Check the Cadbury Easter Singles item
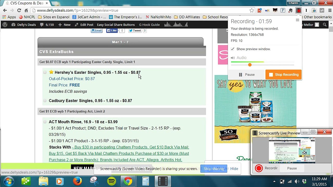Screen dimensions: 333x187 [x=45, y=101]
